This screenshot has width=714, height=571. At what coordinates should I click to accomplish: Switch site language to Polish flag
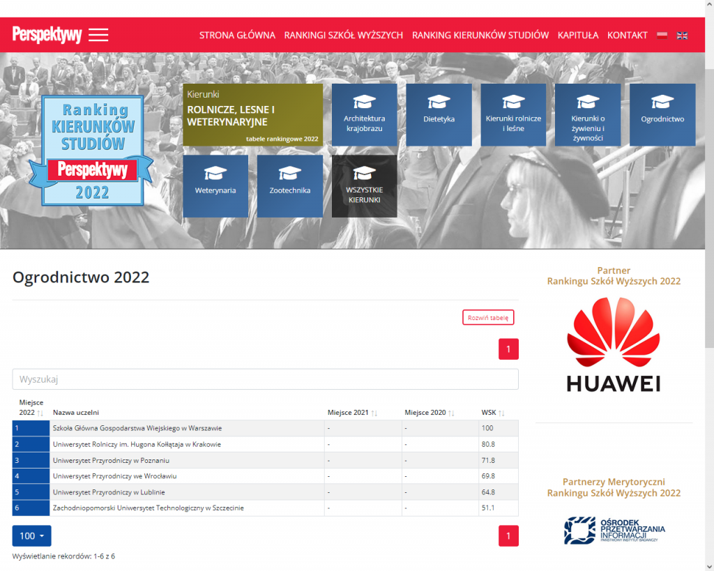(662, 36)
